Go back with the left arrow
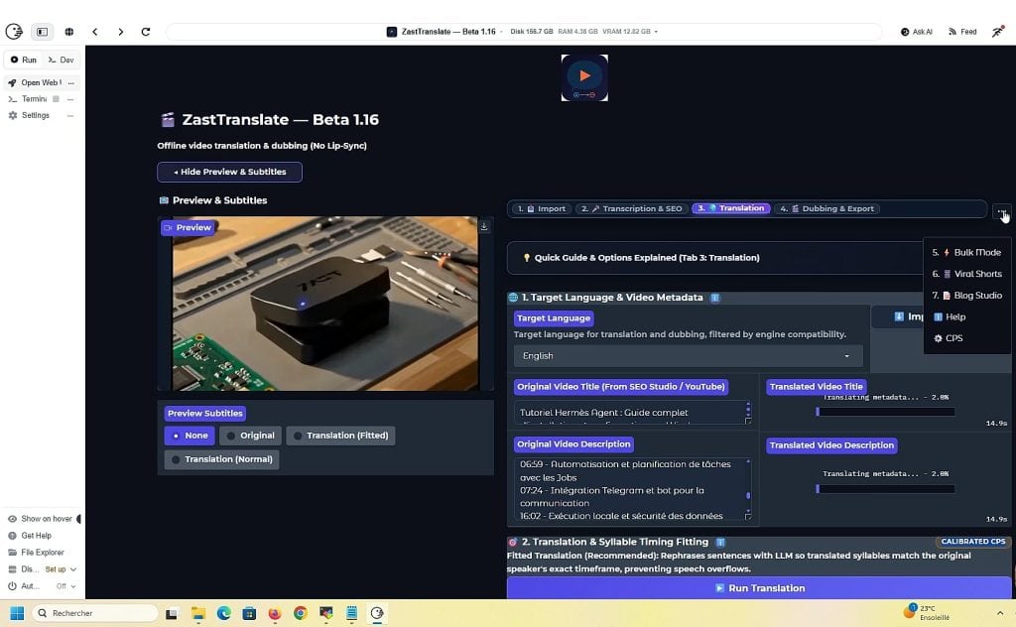The height and width of the screenshot is (627, 1016). [94, 31]
